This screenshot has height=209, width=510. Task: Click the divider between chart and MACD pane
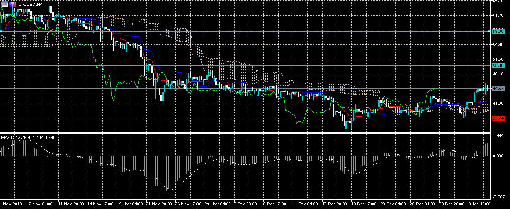(243, 134)
